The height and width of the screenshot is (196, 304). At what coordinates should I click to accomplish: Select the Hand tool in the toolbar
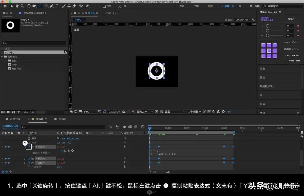(17, 6)
